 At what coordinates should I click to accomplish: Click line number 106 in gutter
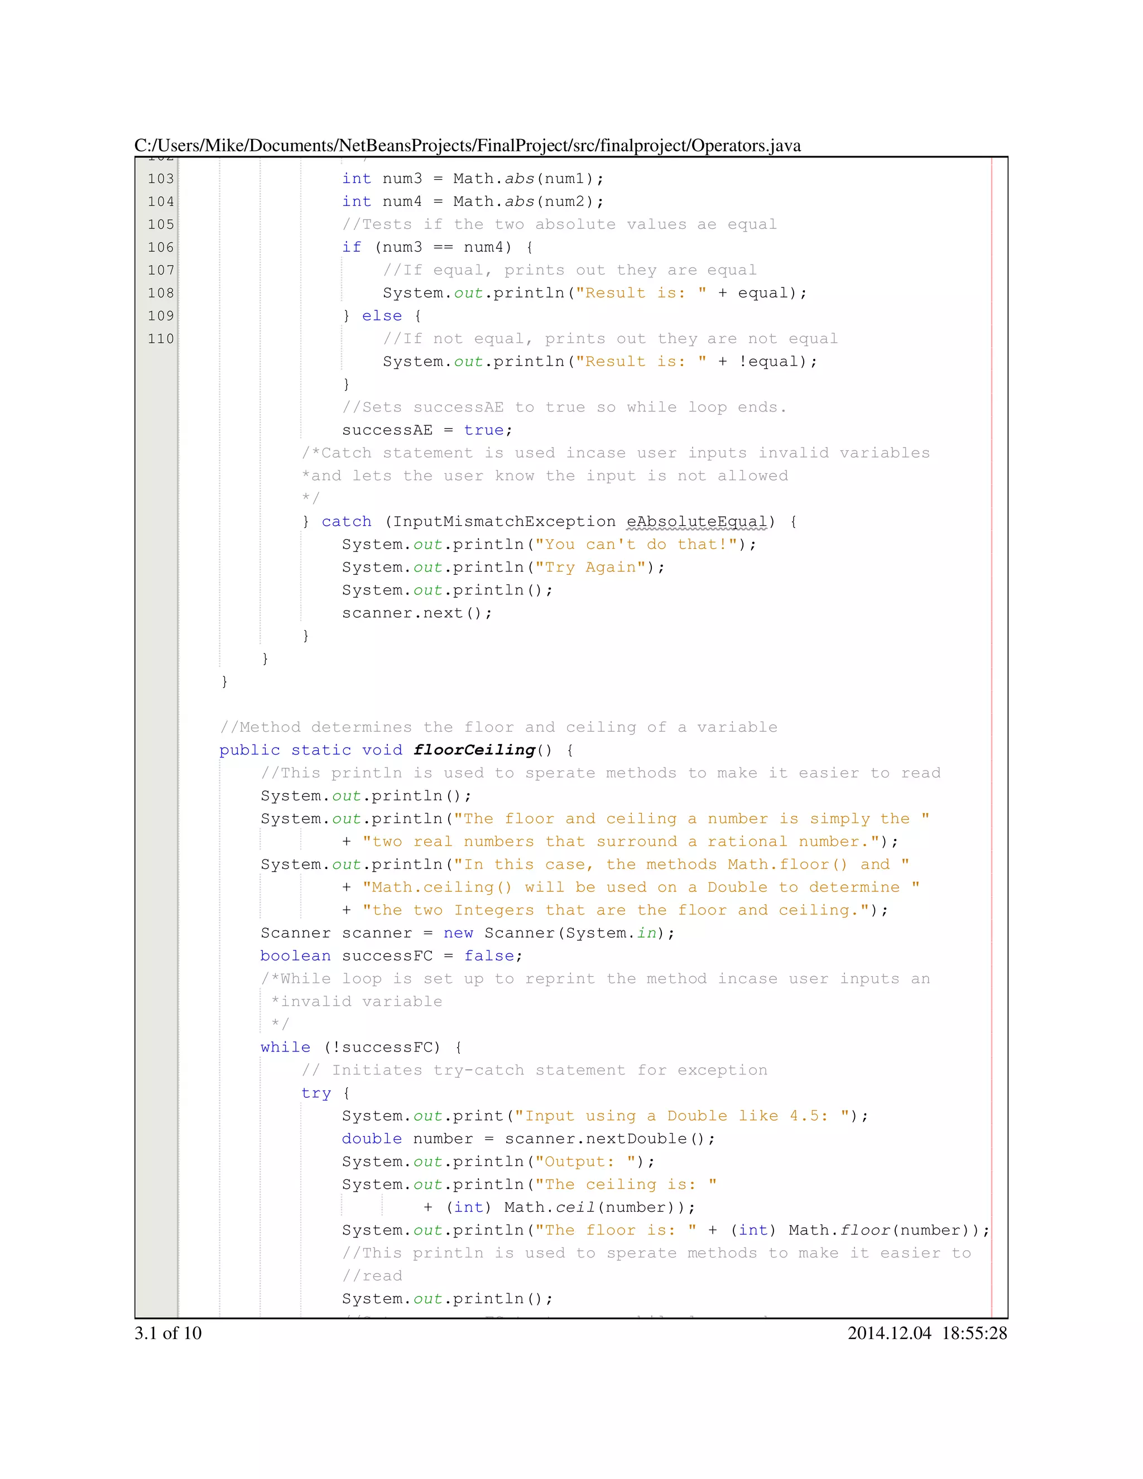(161, 247)
